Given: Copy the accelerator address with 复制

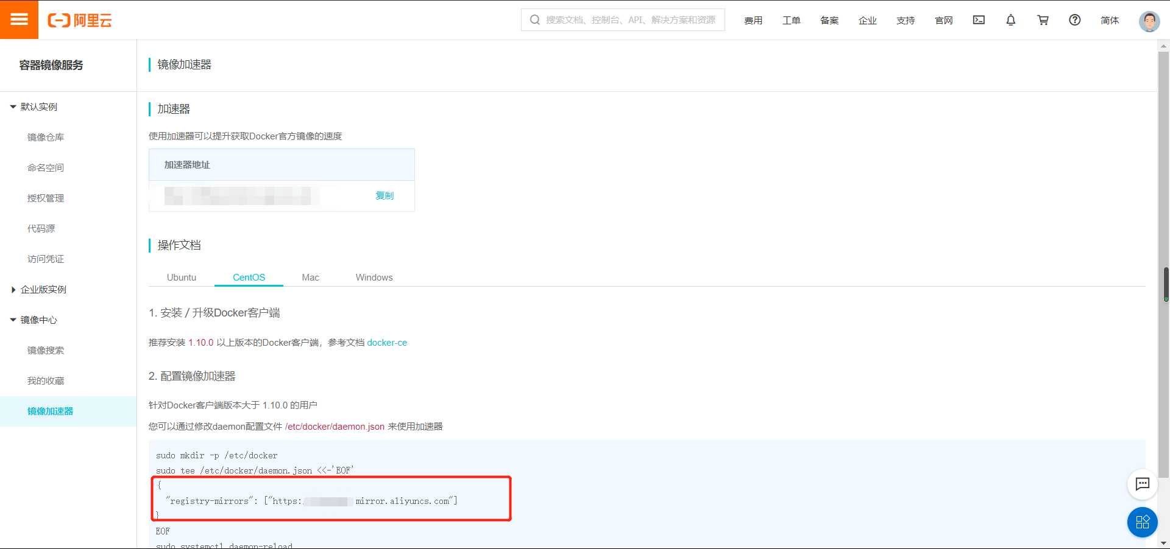Looking at the screenshot, I should [385, 195].
